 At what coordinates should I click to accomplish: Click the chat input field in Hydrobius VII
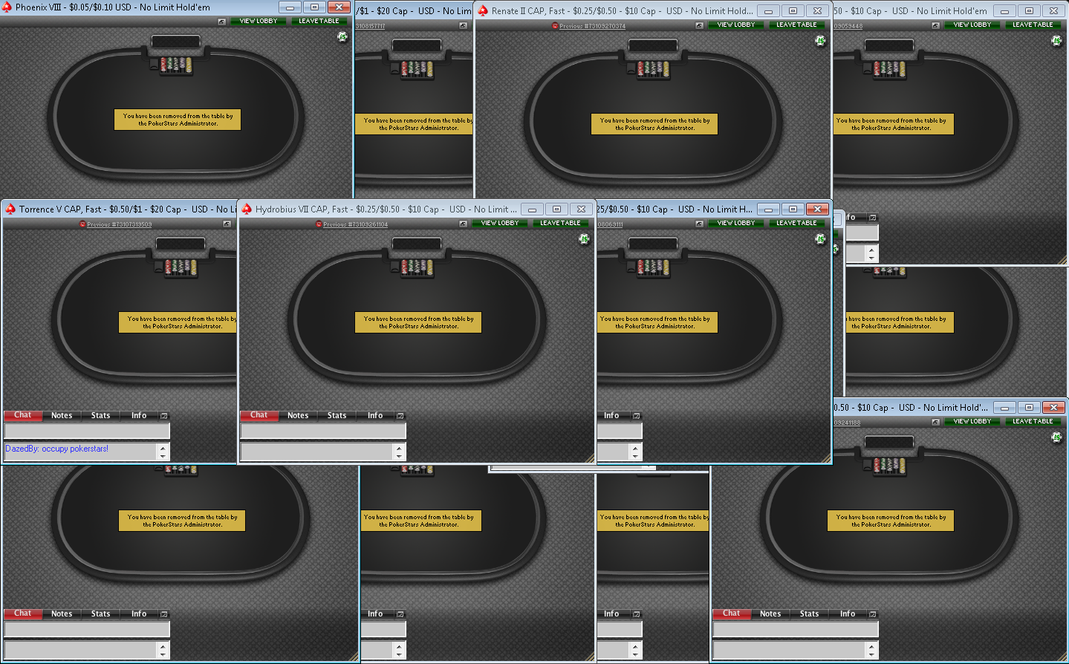[x=323, y=431]
